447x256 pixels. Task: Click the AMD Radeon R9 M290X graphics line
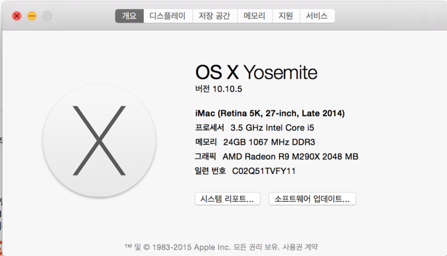click(x=290, y=156)
